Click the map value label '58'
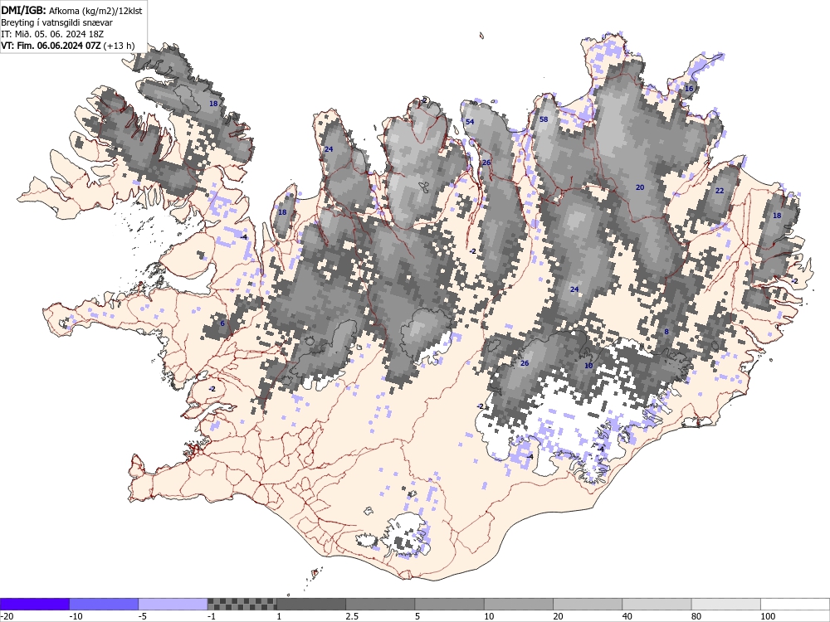The image size is (830, 622). click(544, 119)
